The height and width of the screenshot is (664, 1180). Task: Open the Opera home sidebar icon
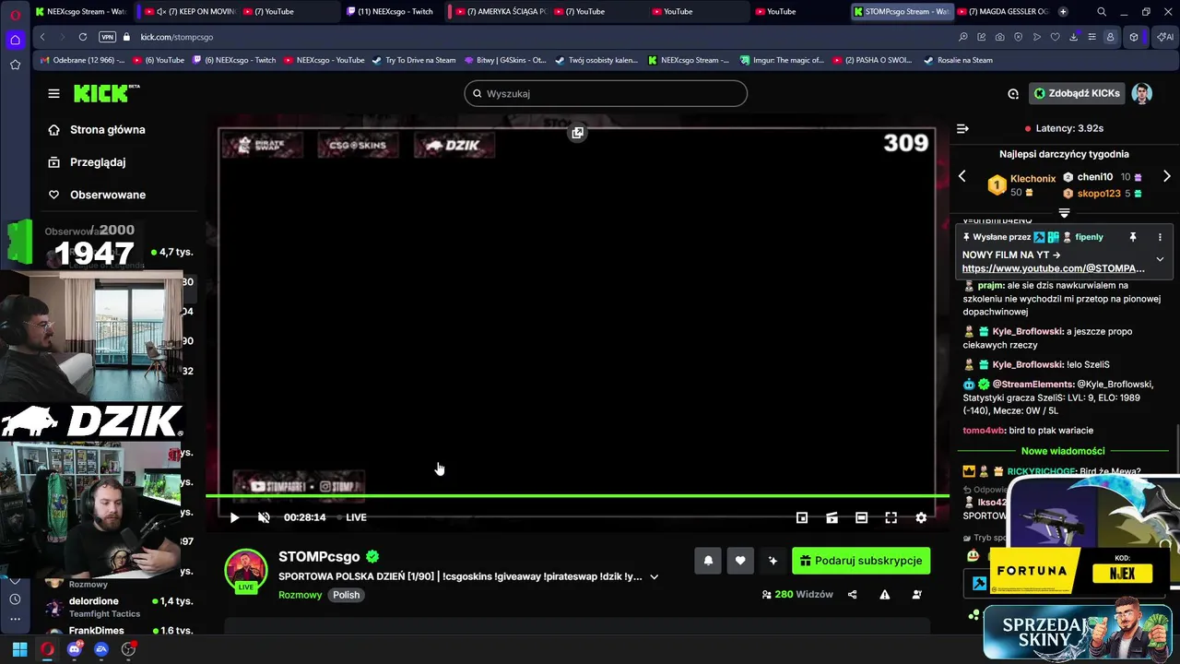tap(15, 40)
